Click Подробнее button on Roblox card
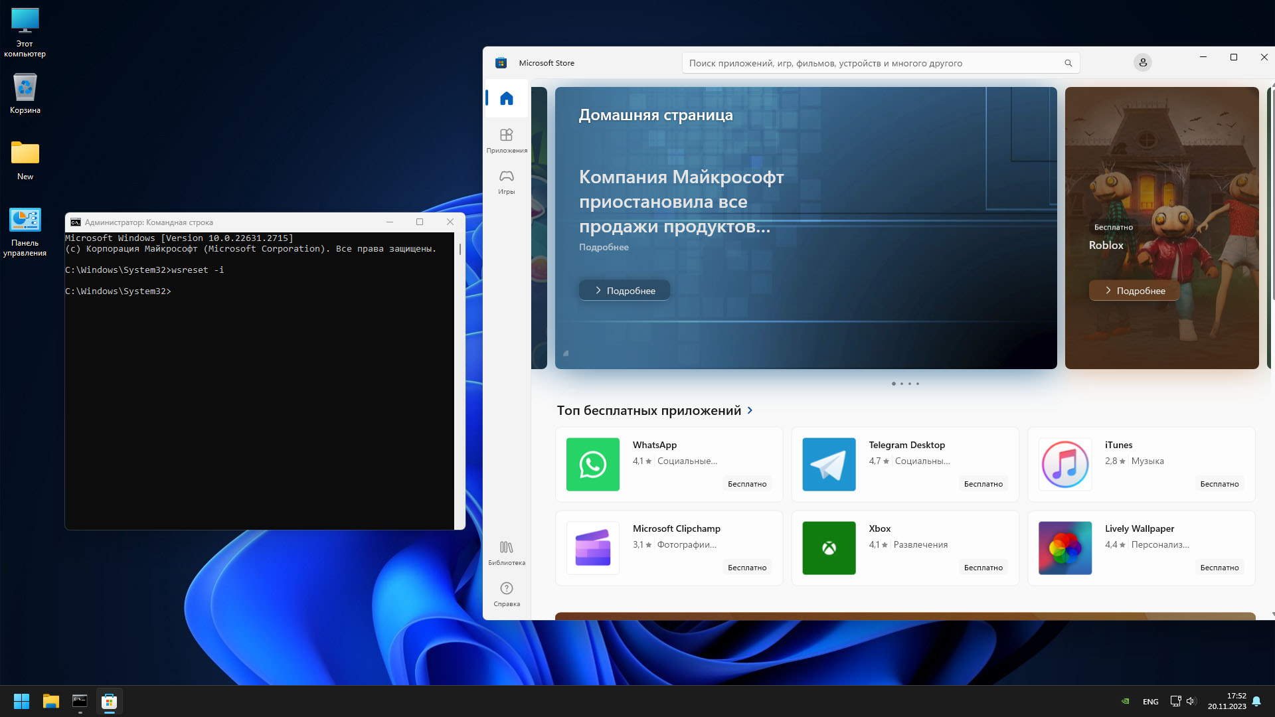The image size is (1275, 717). point(1134,290)
